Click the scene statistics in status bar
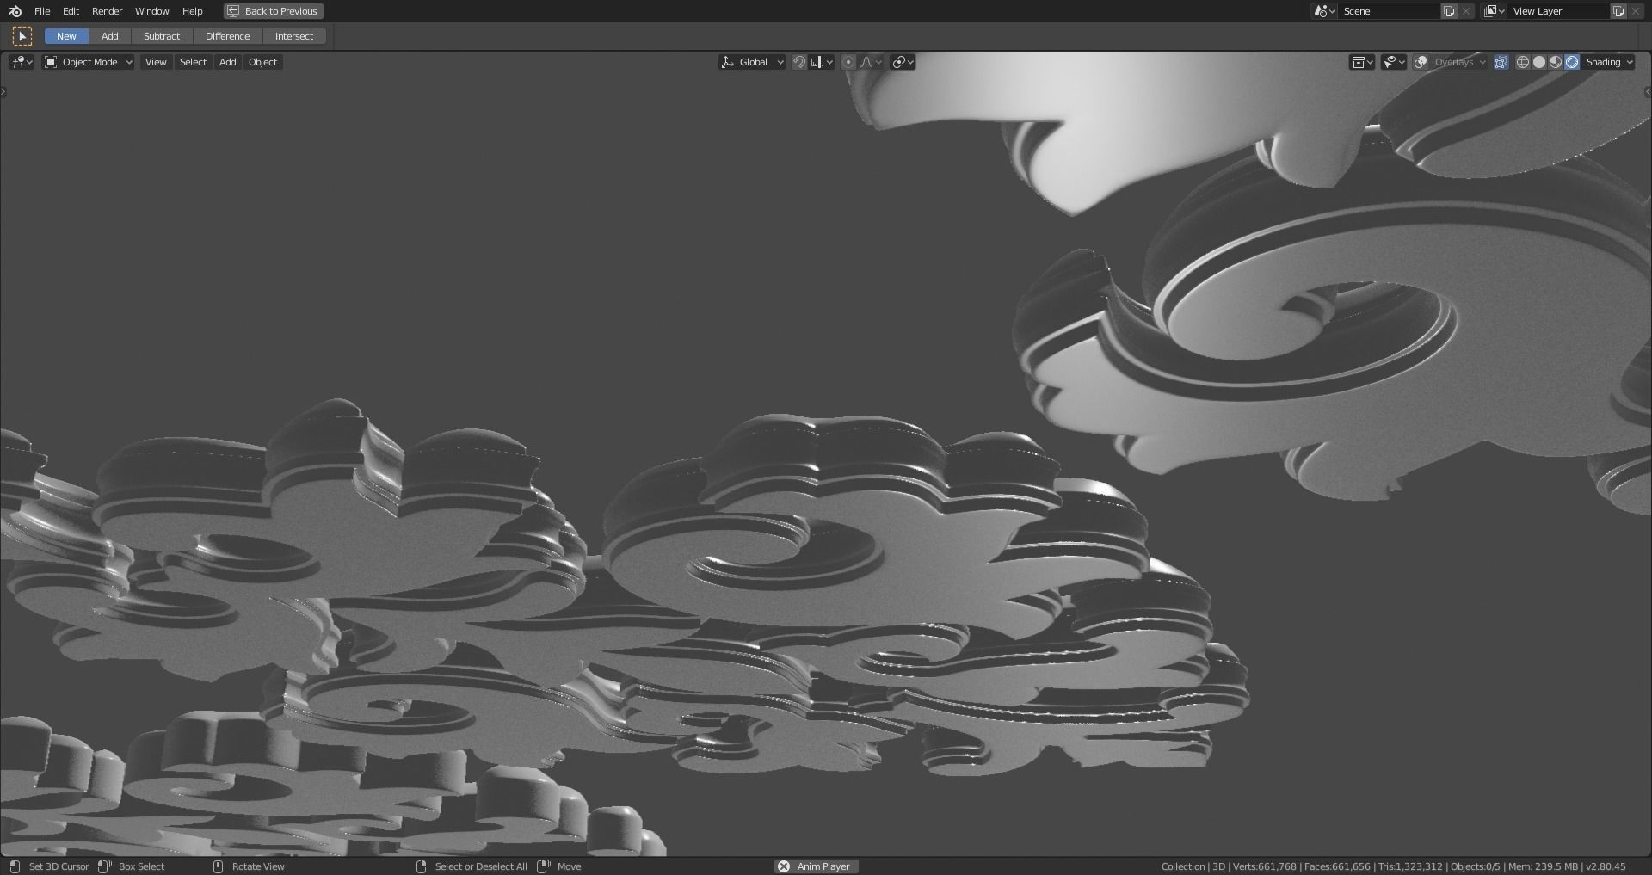The width and height of the screenshot is (1652, 875). [1393, 866]
